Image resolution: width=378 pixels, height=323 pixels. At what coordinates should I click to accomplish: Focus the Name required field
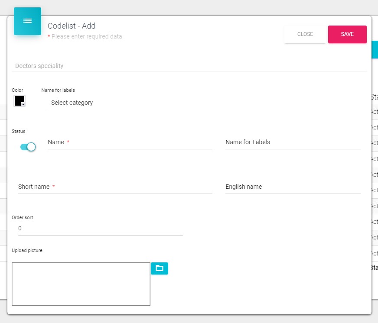coord(130,142)
